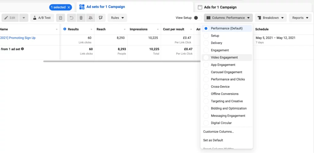314x153 pixels.
Task: Click the ads window icon in tab
Action: pos(200,7)
